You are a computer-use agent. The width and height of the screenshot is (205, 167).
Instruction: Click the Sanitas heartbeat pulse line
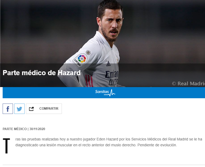111,93
